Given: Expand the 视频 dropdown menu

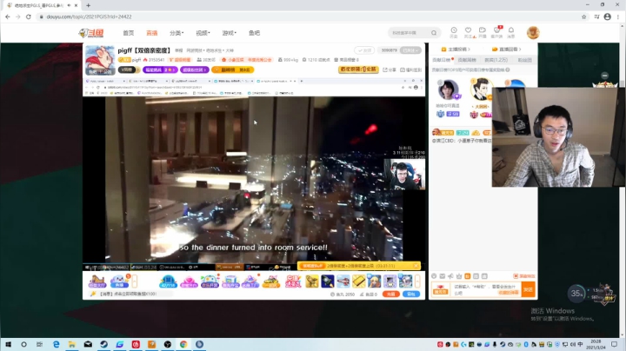Looking at the screenshot, I should (x=203, y=33).
